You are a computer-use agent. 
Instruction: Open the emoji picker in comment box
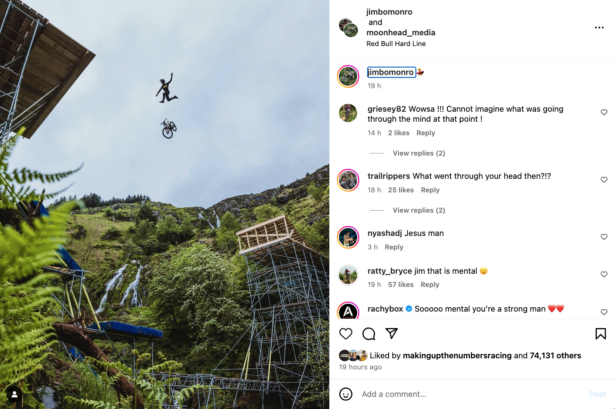(x=346, y=394)
